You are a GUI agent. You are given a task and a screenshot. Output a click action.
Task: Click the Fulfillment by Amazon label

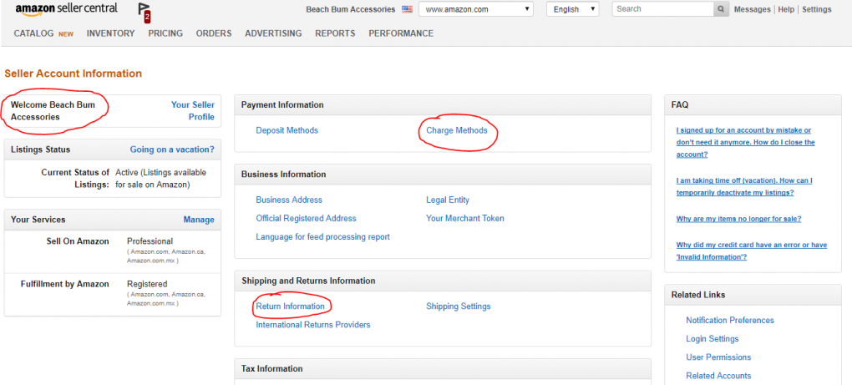(x=64, y=284)
